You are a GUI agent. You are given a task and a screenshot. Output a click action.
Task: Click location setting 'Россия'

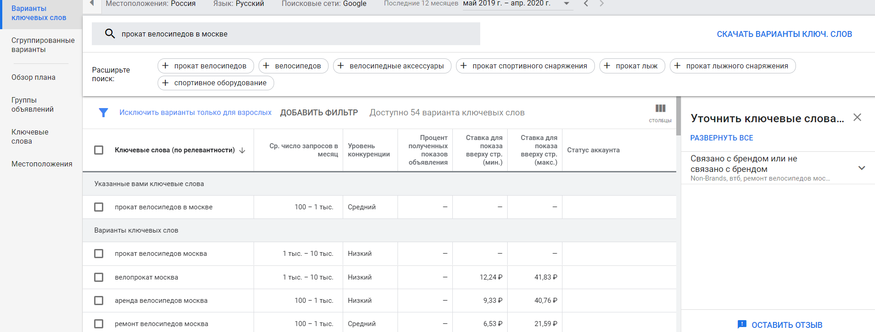(x=183, y=4)
